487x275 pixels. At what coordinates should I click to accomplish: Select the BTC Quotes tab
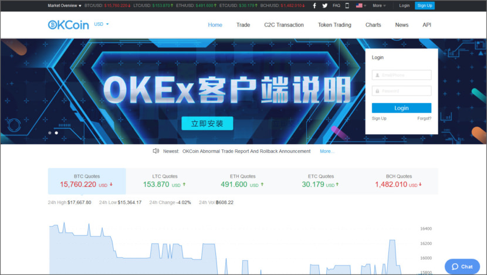(x=87, y=181)
